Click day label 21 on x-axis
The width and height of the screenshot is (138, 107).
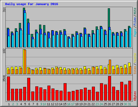pyautogui.click(x=89, y=104)
